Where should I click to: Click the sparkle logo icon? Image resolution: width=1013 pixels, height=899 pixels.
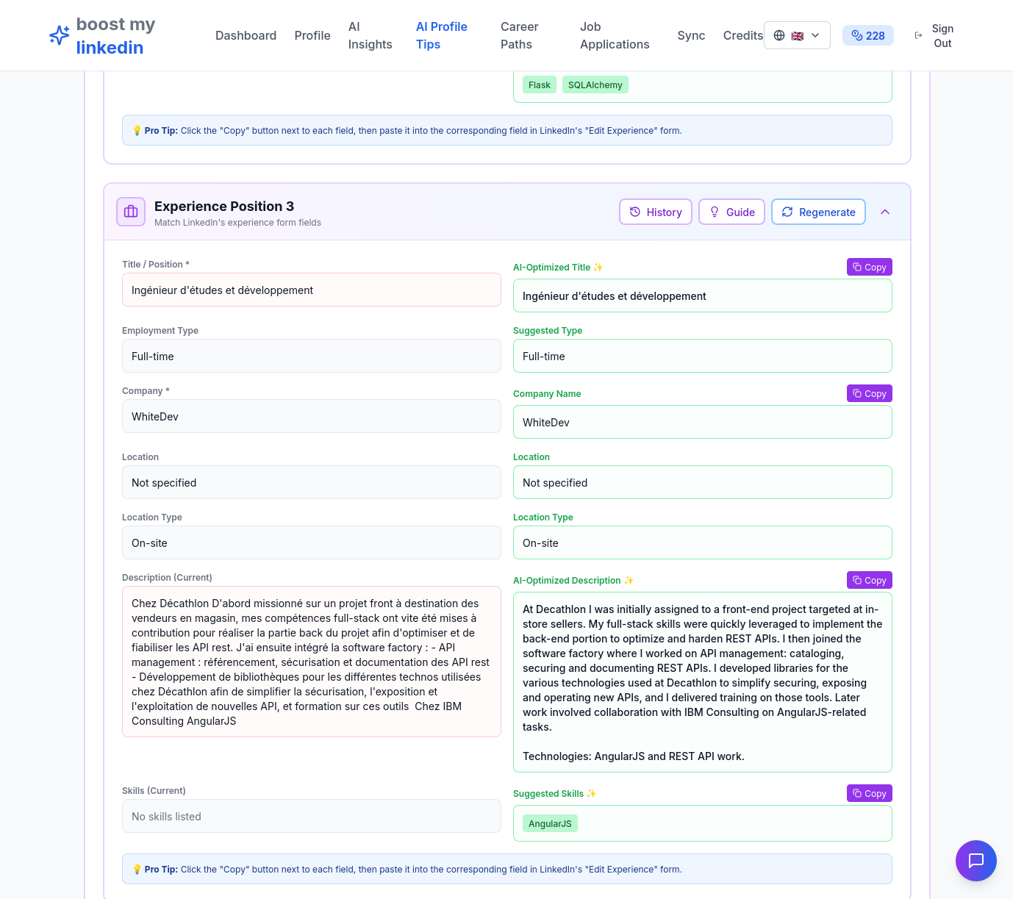[x=59, y=35]
